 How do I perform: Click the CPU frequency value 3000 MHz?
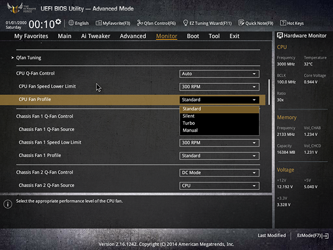point(286,64)
